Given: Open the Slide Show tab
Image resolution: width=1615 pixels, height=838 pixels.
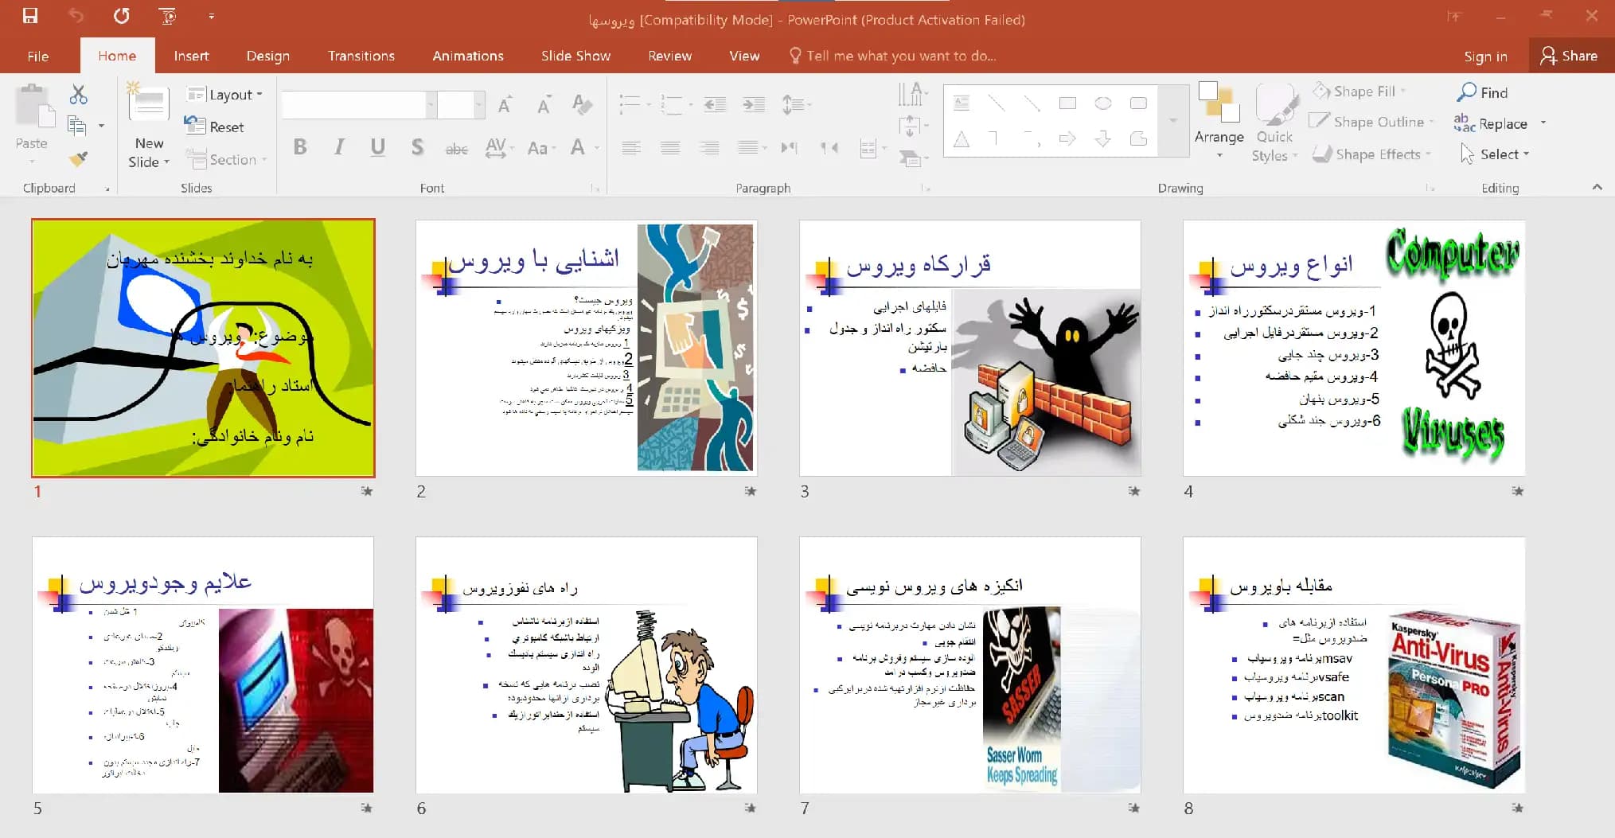Looking at the screenshot, I should point(575,56).
